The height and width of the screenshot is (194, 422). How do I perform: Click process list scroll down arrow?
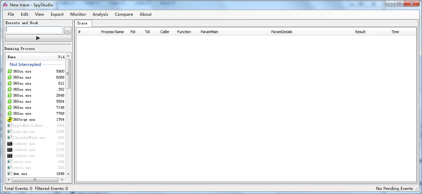click(x=68, y=174)
